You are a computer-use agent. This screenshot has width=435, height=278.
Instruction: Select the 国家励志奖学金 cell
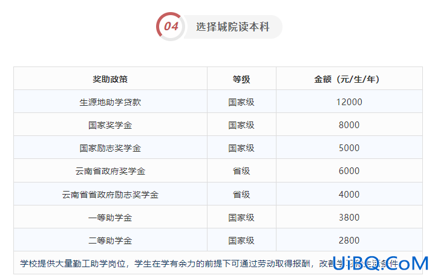click(x=110, y=148)
